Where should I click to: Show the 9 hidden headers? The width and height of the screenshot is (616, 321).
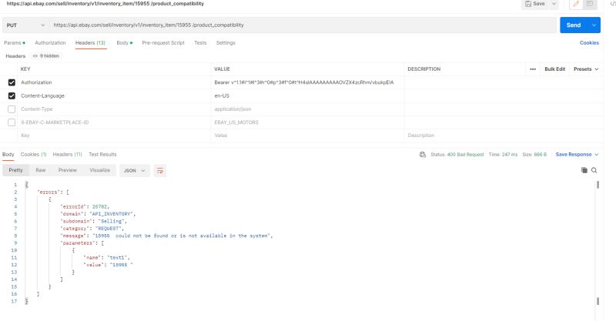coord(46,56)
